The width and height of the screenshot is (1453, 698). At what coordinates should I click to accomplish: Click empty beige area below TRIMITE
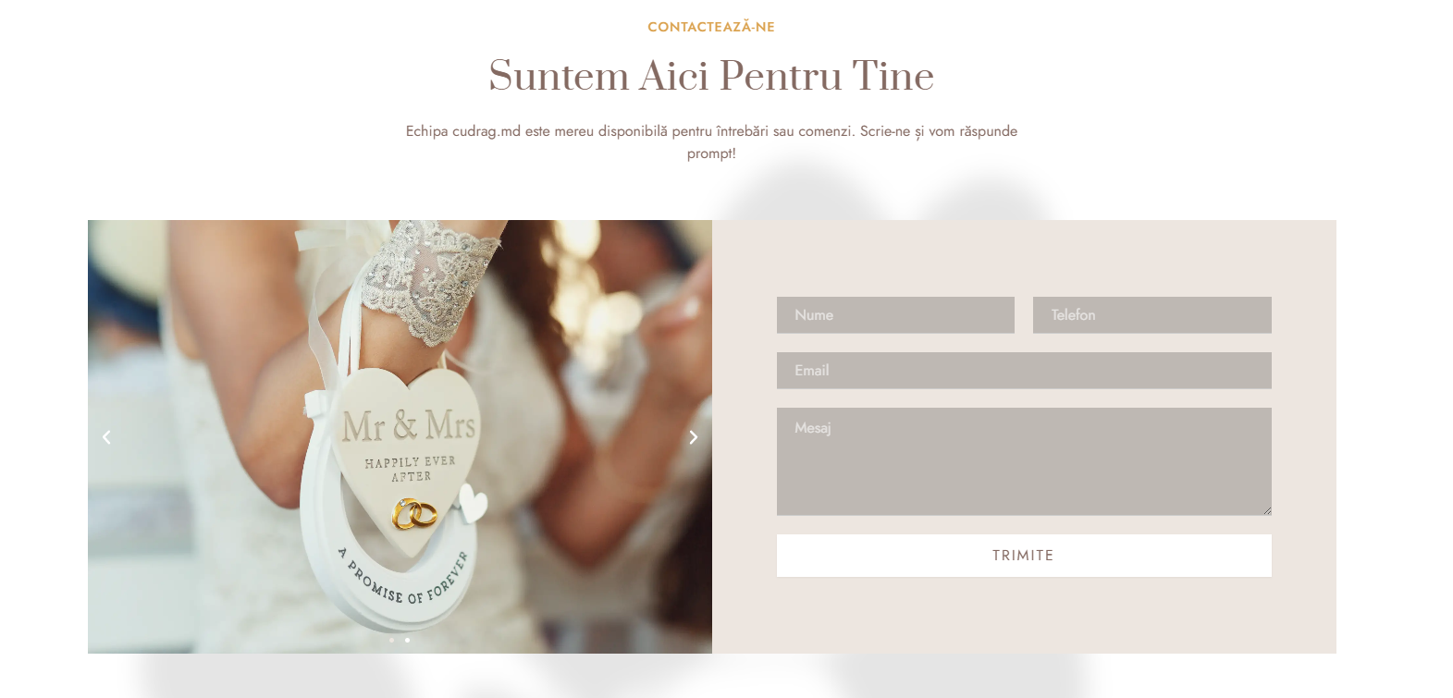coord(1024,616)
